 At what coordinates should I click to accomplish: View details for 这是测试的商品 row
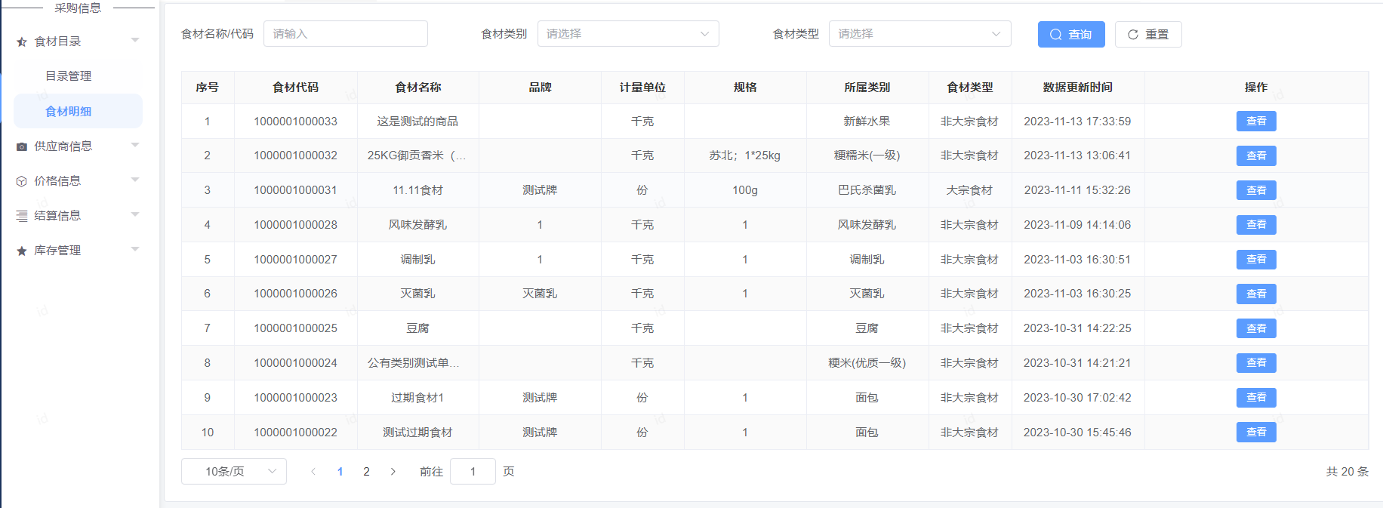[1256, 122]
